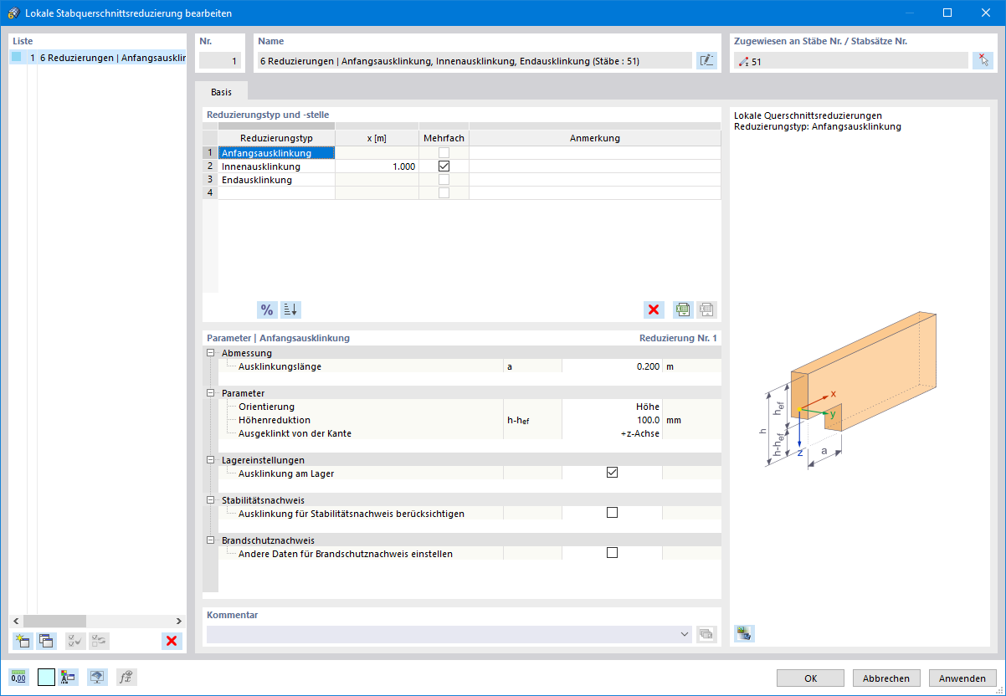The height and width of the screenshot is (696, 1006).
Task: Toggle Mehrfach checkbox in empty row 4
Action: [x=444, y=193]
